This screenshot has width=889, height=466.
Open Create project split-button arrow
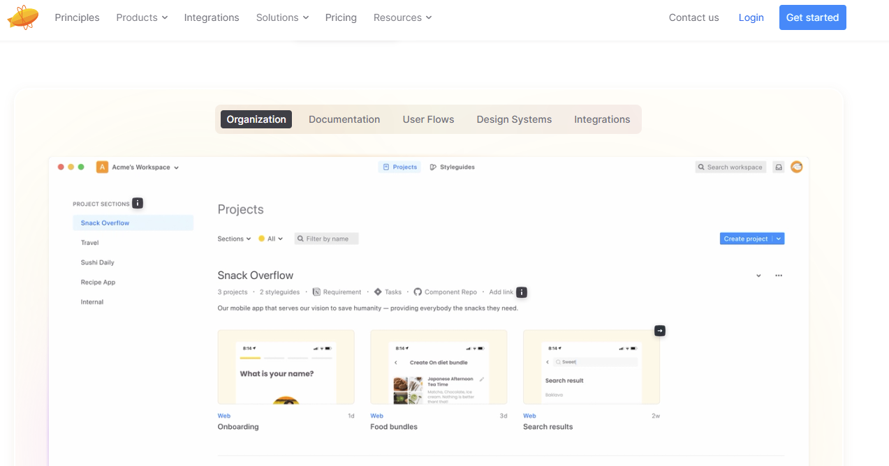pos(779,239)
